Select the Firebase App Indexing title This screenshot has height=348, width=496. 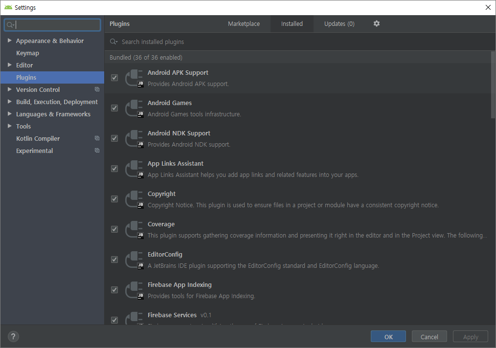(x=180, y=285)
